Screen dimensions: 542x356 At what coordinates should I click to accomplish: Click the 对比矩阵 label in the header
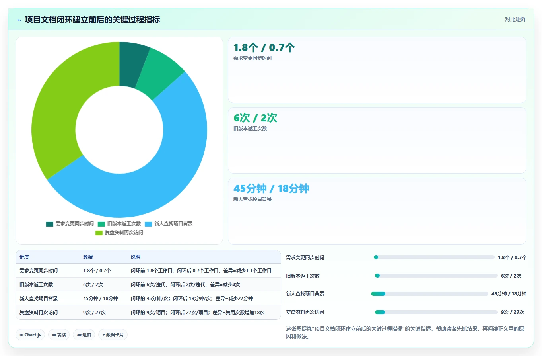coord(515,19)
